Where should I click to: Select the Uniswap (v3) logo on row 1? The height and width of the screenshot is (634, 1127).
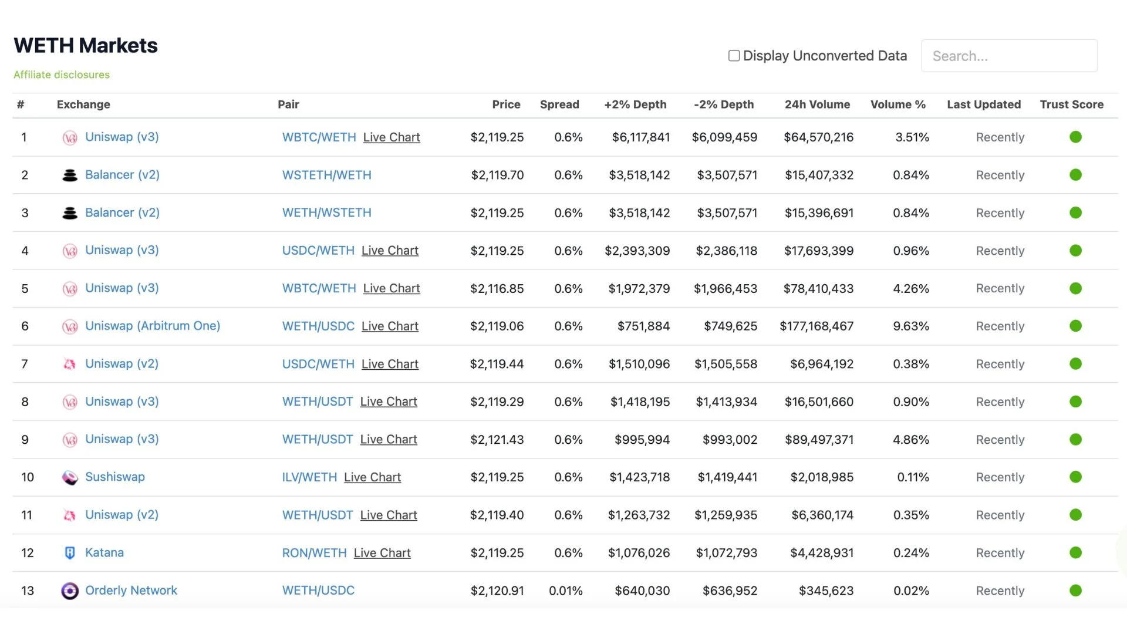(70, 137)
